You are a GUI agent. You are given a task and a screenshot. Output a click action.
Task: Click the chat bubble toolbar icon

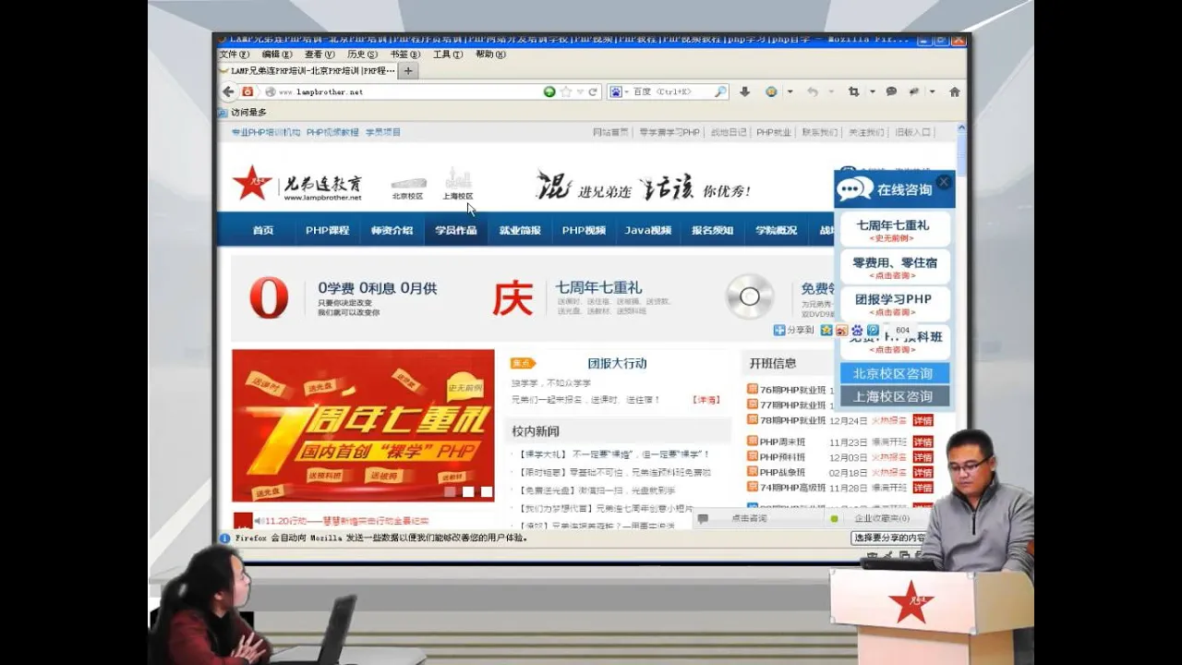click(x=891, y=91)
